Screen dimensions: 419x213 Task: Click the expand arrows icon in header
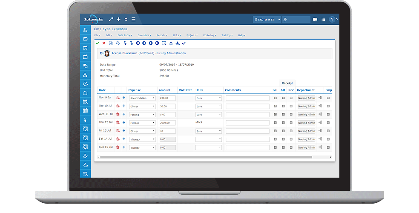tap(111, 19)
